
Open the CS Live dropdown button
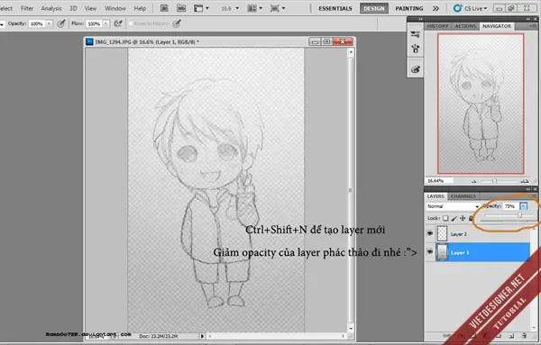point(471,8)
